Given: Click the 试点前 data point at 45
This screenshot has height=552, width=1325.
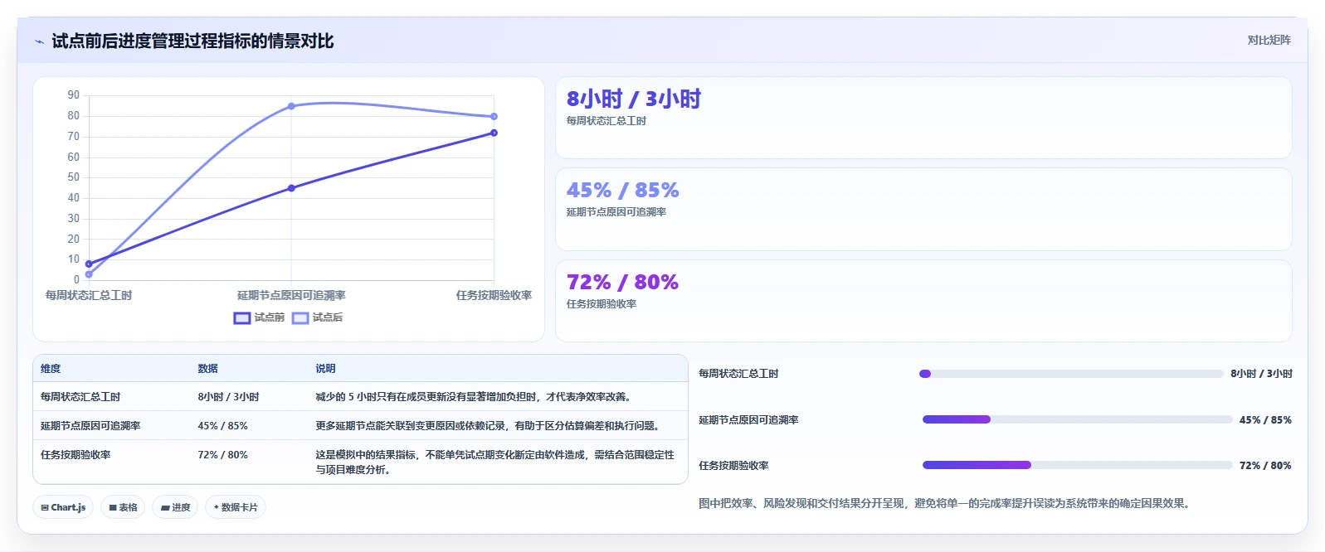Looking at the screenshot, I should (x=291, y=188).
